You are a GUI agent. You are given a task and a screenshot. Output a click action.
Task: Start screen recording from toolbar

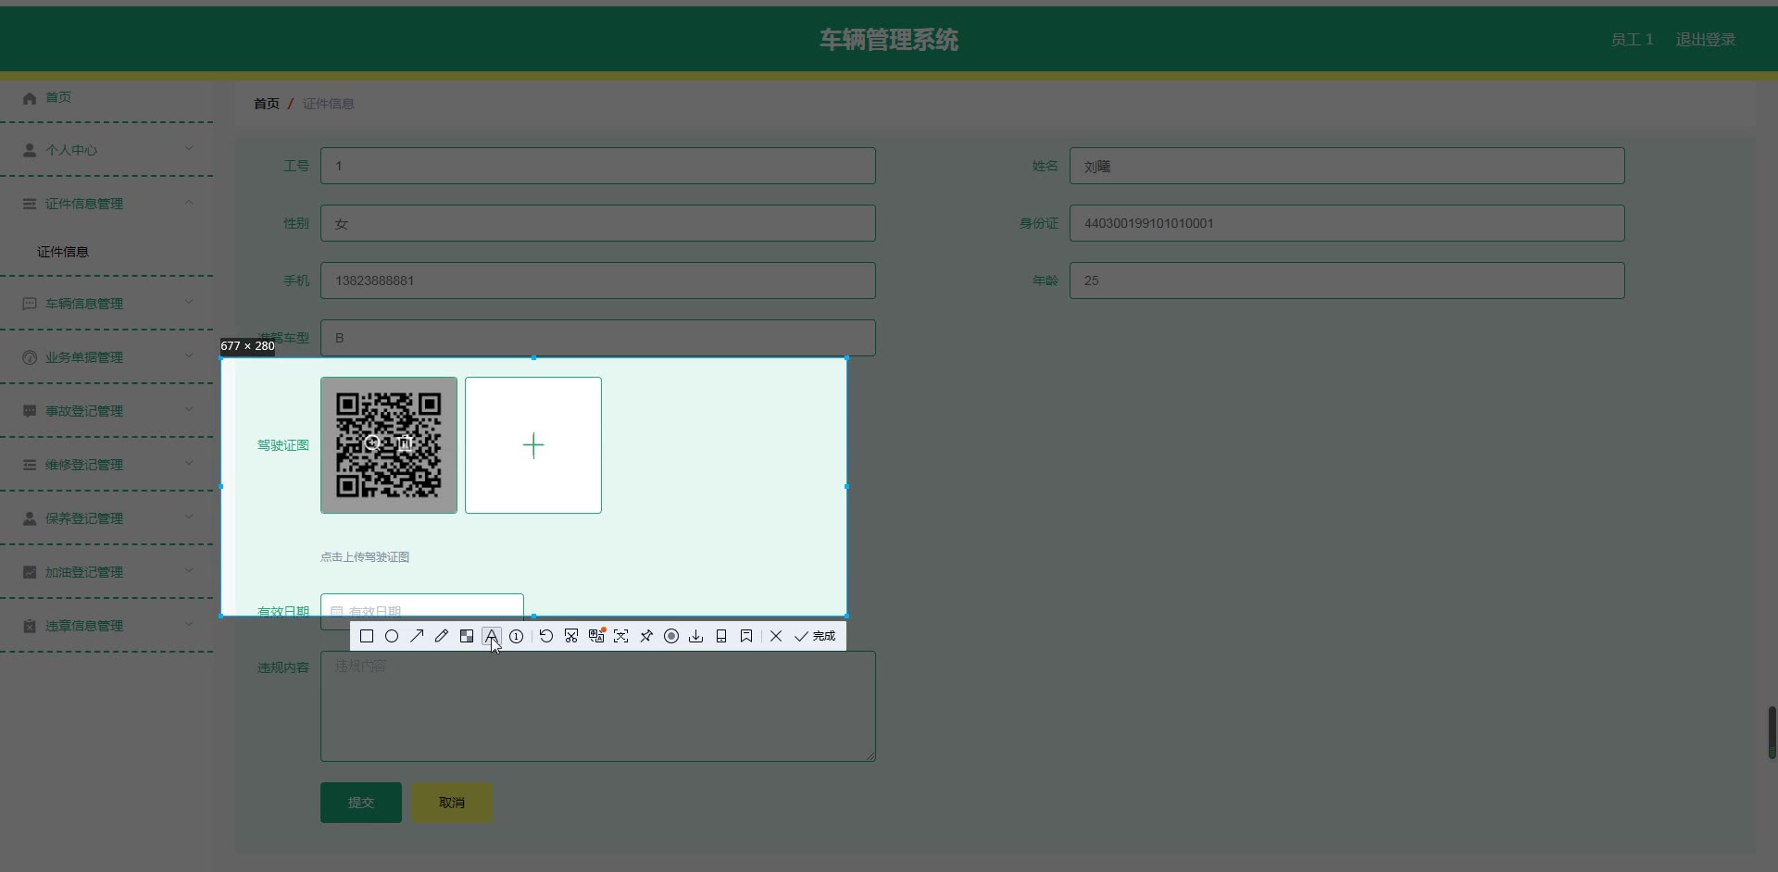coord(671,636)
